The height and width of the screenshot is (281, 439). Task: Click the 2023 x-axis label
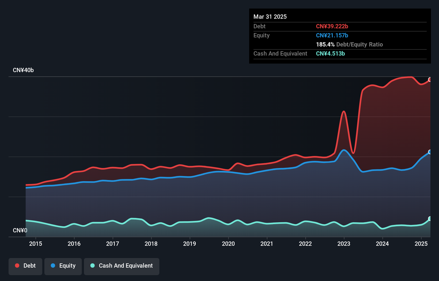click(344, 244)
